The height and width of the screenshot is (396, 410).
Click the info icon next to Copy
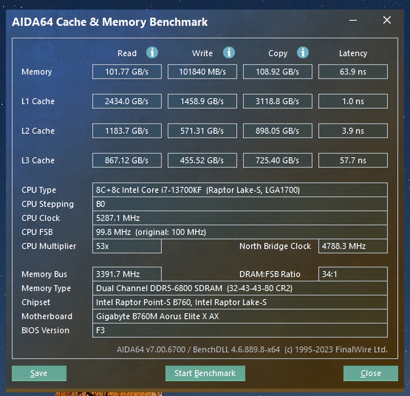coord(303,52)
